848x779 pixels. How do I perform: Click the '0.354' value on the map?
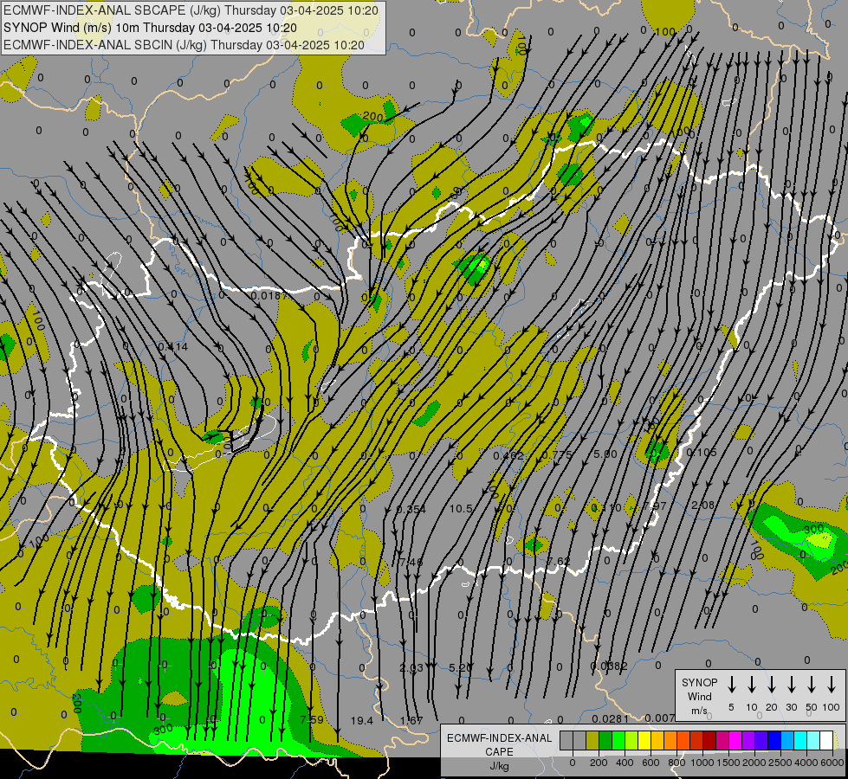point(411,509)
